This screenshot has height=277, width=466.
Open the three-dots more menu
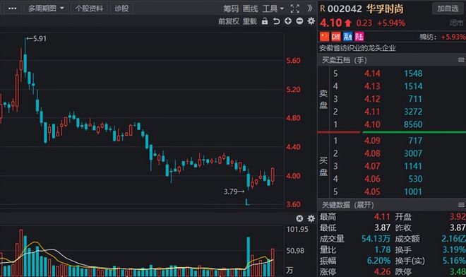point(12,8)
